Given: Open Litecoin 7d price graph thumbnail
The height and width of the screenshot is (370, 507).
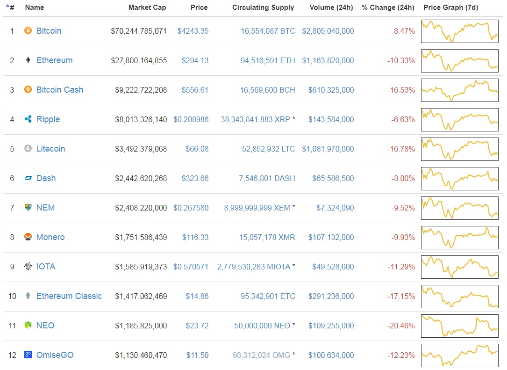Looking at the screenshot, I should [460, 149].
